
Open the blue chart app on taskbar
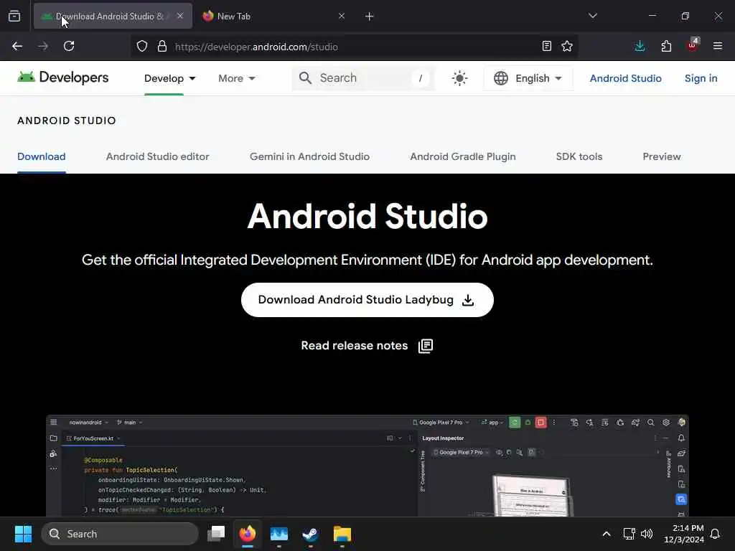click(x=279, y=534)
